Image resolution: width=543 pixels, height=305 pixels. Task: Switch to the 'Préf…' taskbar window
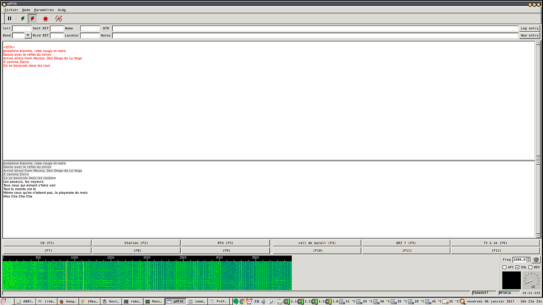pos(218,301)
